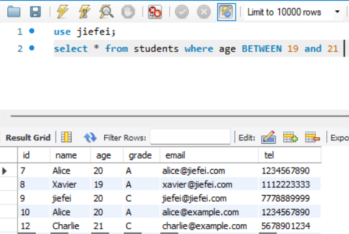Screen dimensions: 349x234
Task: Select tel cell 7778889999
Action: (x=290, y=198)
